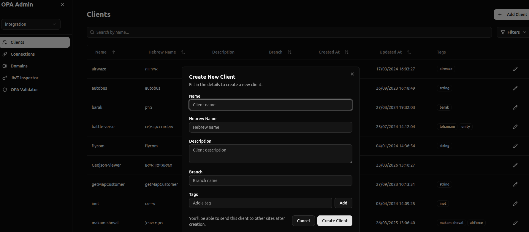Edit the barak client row

[515, 107]
